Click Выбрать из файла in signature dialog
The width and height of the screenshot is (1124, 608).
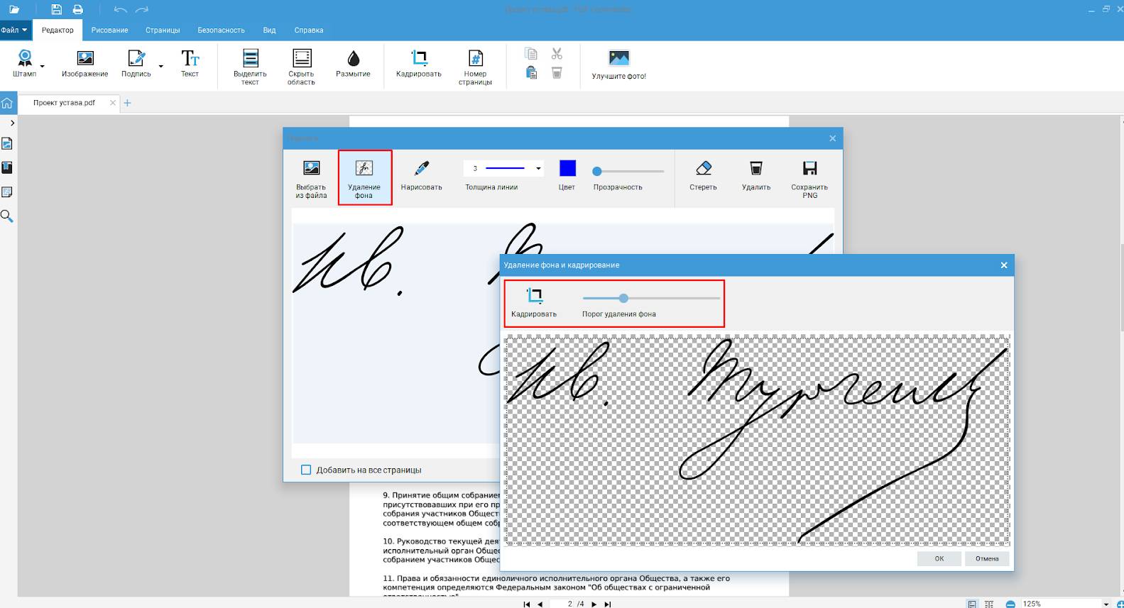click(x=311, y=179)
